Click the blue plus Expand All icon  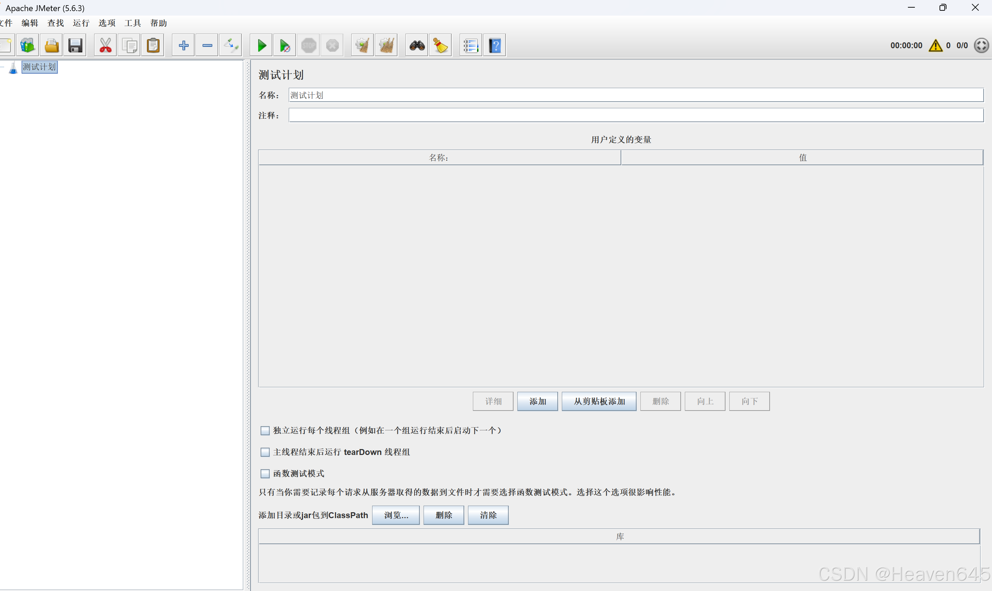[183, 46]
